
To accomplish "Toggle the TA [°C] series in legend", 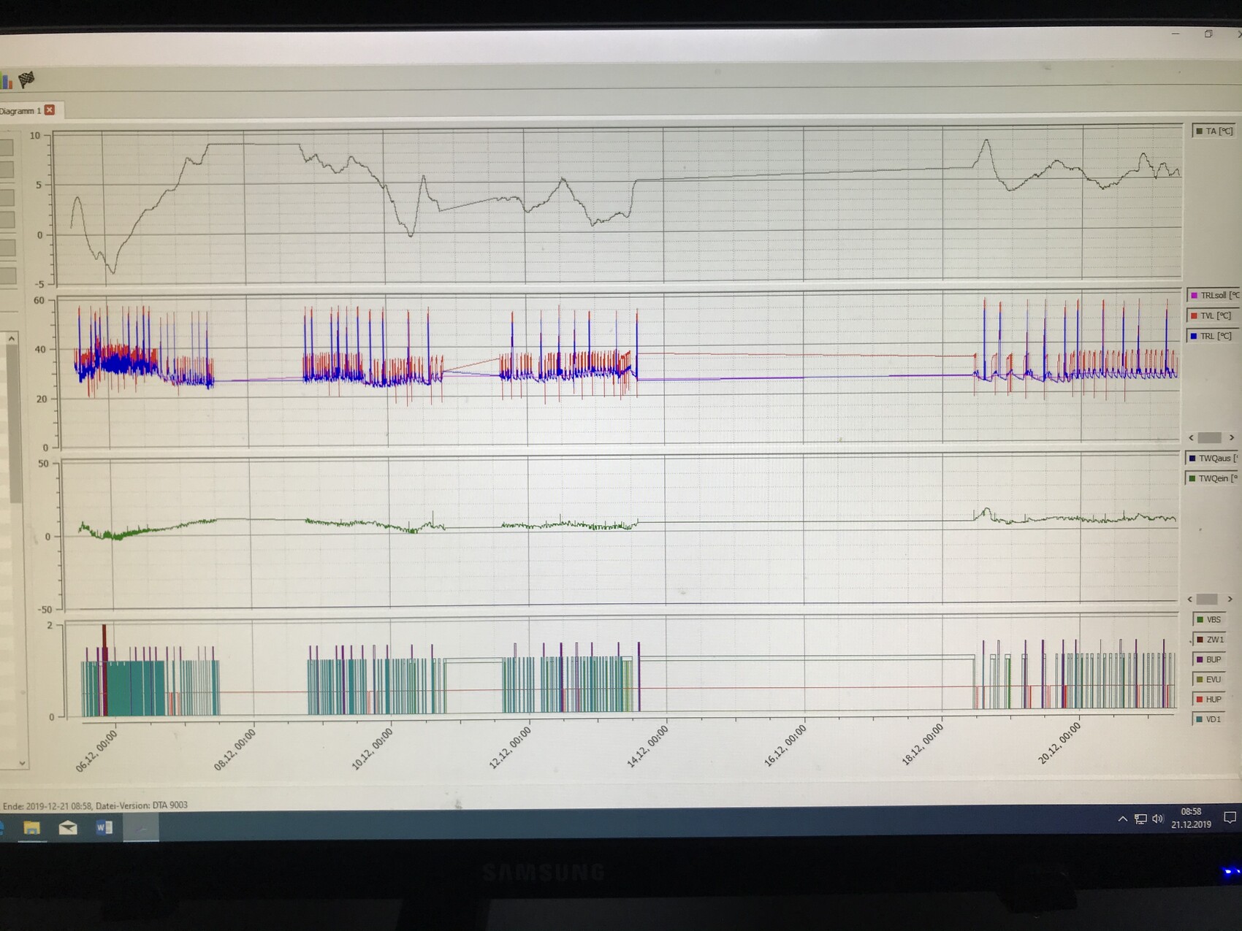I will click(1214, 131).
